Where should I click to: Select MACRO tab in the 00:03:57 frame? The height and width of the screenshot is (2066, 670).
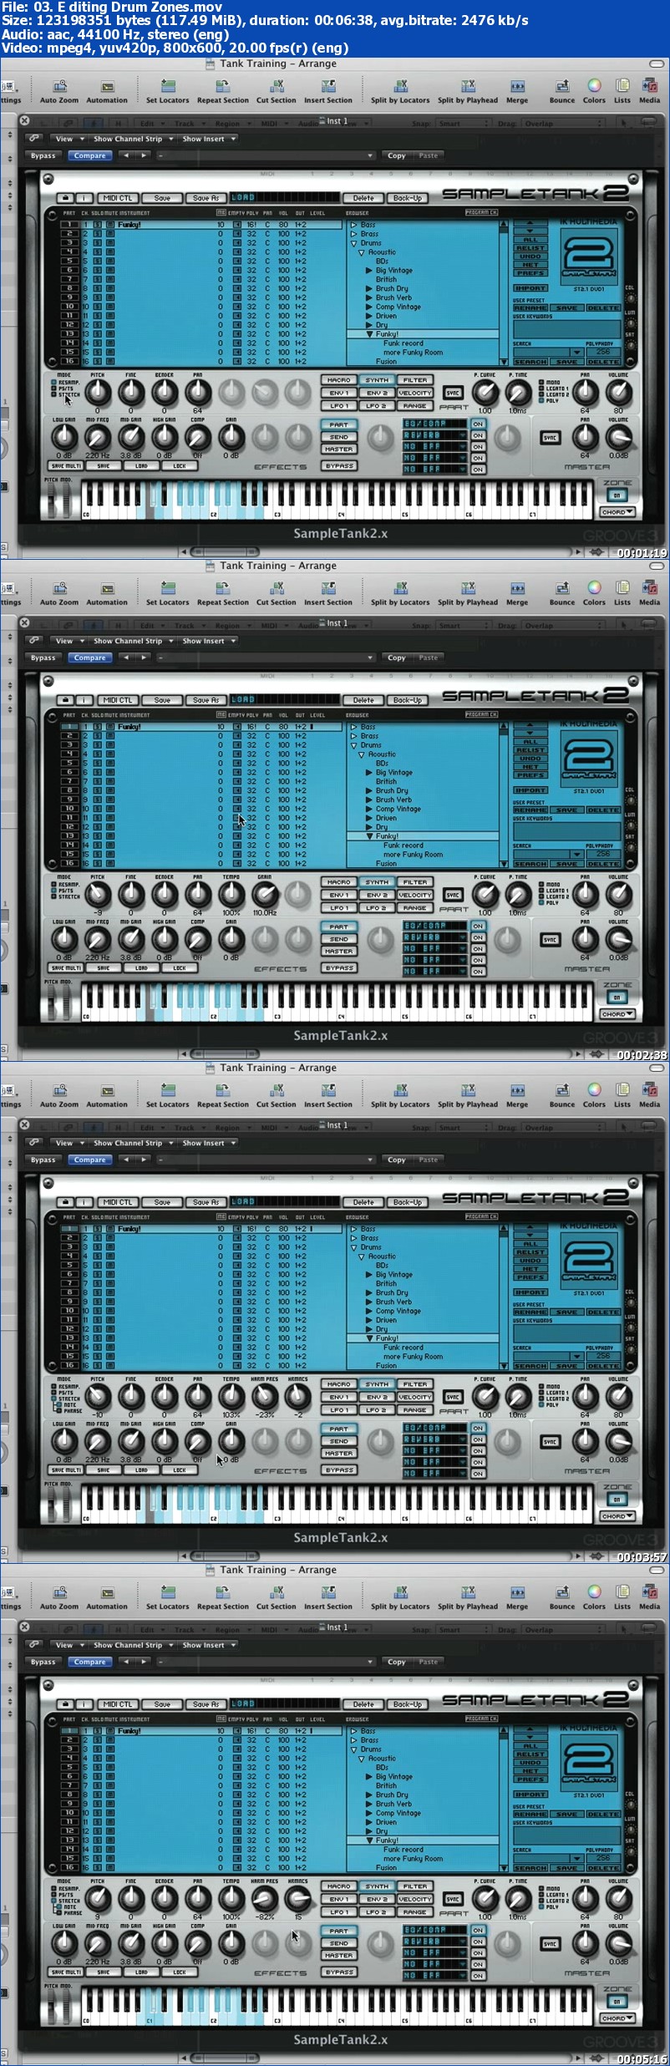pos(338,1383)
